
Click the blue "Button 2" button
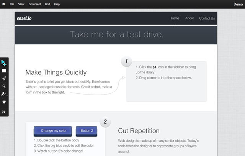coord(87,131)
